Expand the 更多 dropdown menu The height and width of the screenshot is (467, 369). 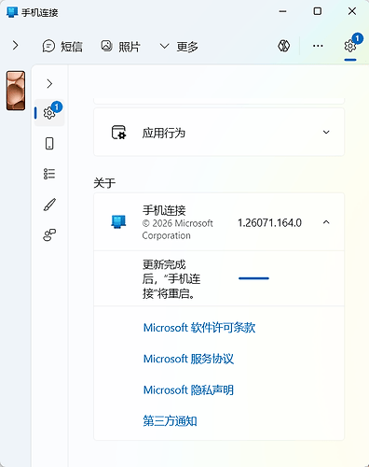point(179,47)
